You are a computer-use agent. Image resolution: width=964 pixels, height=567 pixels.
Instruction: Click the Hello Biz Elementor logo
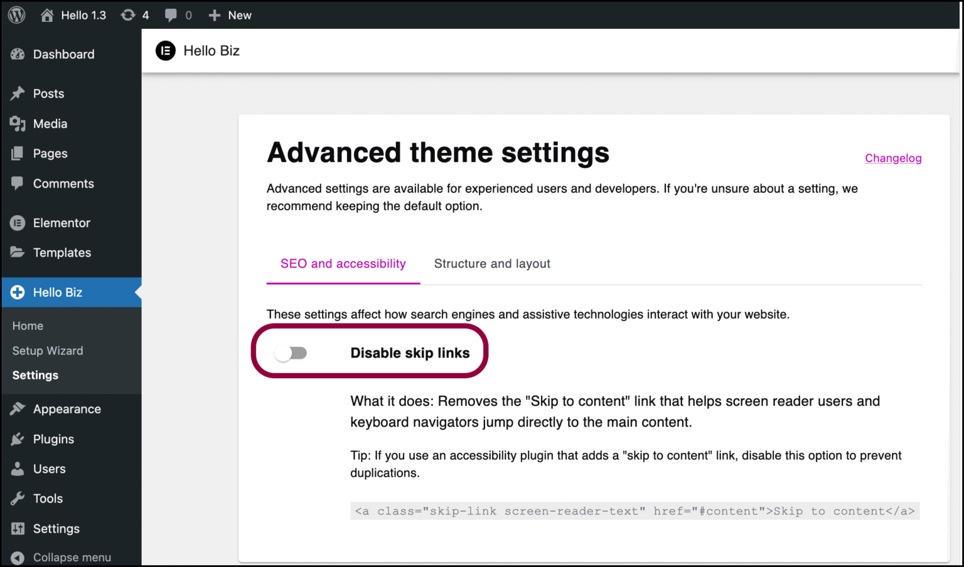pyautogui.click(x=165, y=51)
